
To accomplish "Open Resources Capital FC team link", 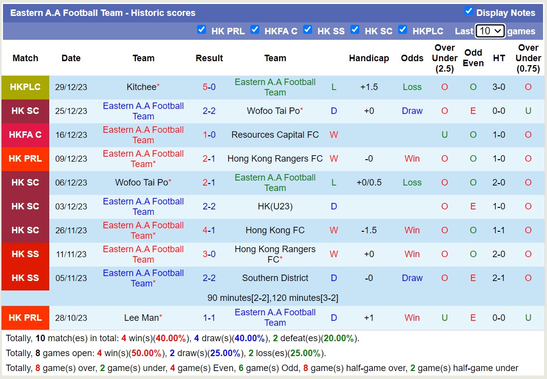I will point(275,135).
